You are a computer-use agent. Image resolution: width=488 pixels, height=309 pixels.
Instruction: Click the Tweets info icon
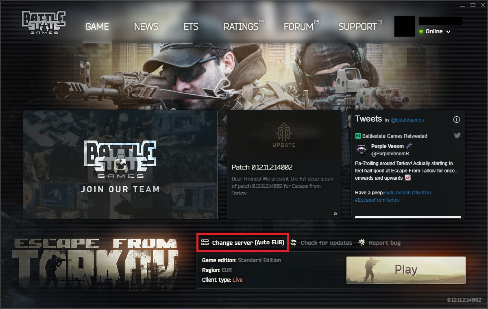[456, 120]
